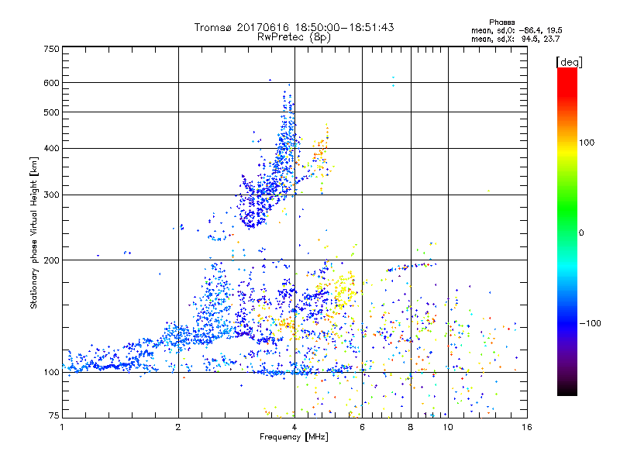
Task: Click y-axis tick label '600'
Action: coord(52,83)
